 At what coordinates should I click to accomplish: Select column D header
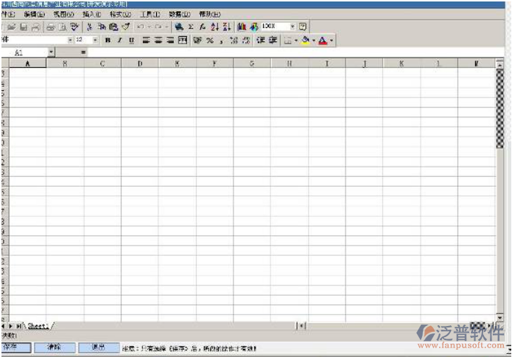coord(140,63)
